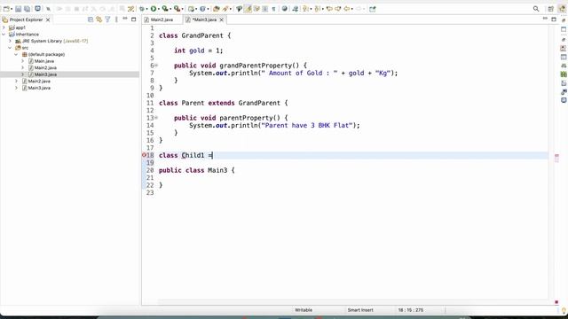Image resolution: width=568 pixels, height=319 pixels.
Task: Open dropdown beside New wizard icon
Action: pos(12,9)
